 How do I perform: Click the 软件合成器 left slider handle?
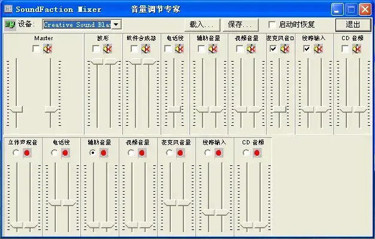(135, 62)
